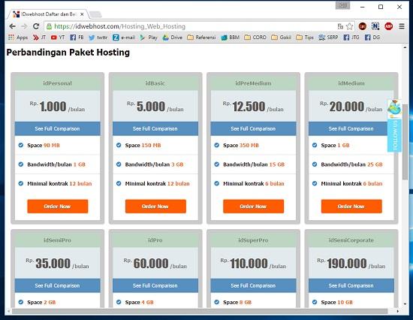Click the Bandwidth/bulan 15 GB text
Viewport: 413px width, 320px height.
254,165
